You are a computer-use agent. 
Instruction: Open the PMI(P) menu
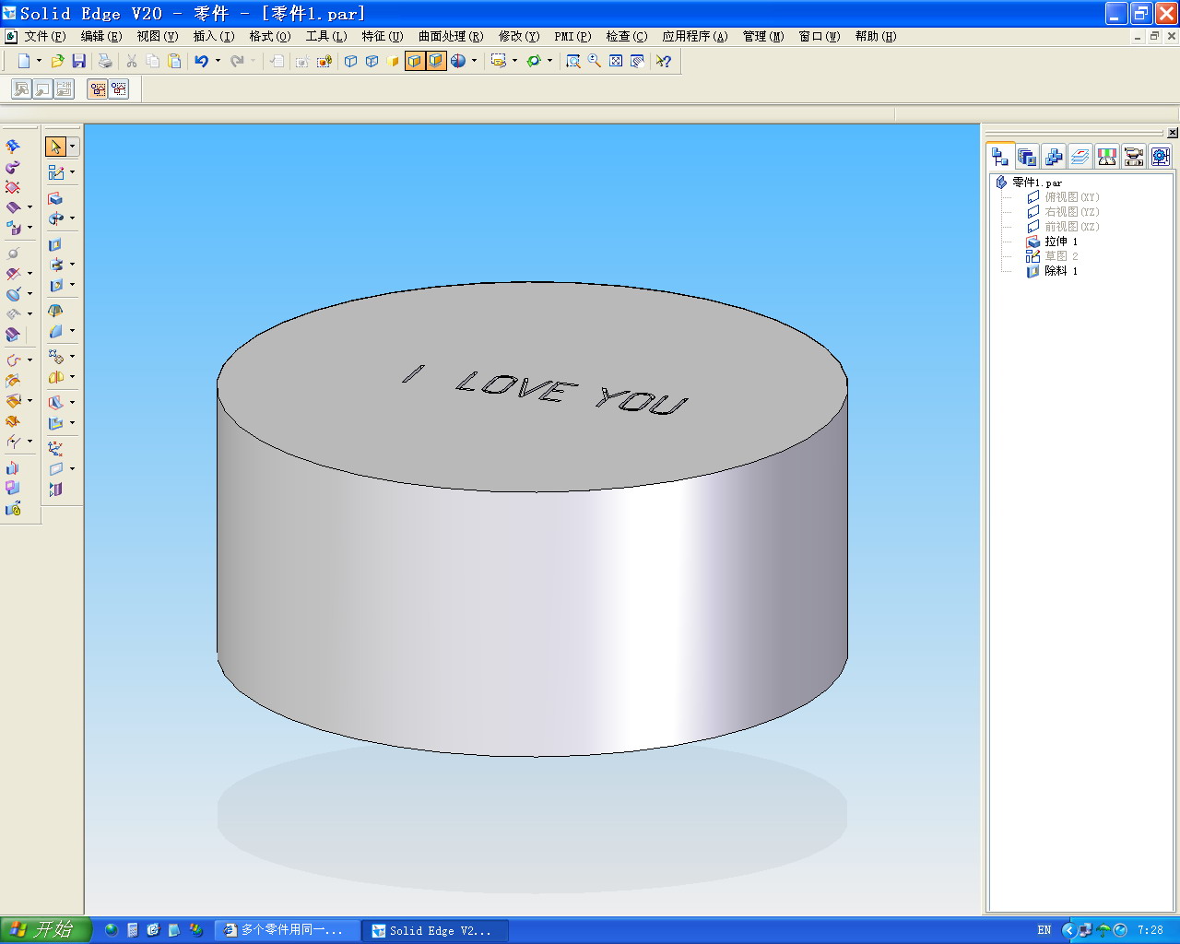pos(572,36)
